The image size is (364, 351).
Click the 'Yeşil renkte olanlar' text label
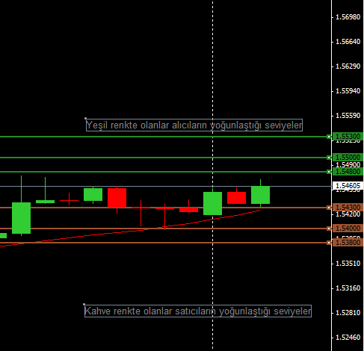(x=194, y=125)
